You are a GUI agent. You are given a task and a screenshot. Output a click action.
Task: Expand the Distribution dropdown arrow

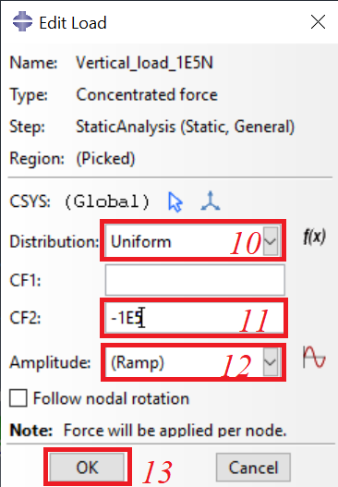(271, 241)
